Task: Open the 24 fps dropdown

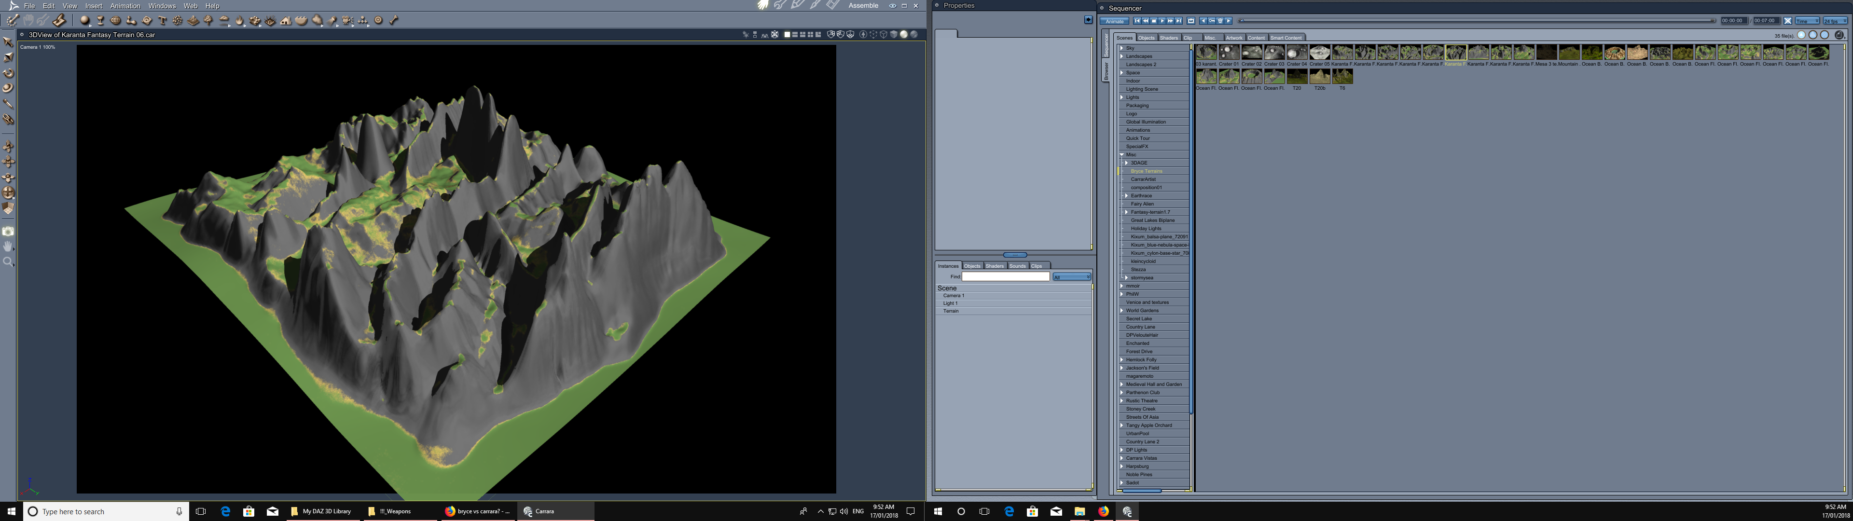Action: pyautogui.click(x=1834, y=21)
